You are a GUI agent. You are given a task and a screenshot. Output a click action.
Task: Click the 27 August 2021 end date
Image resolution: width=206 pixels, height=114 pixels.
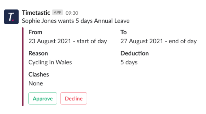[x=159, y=41]
